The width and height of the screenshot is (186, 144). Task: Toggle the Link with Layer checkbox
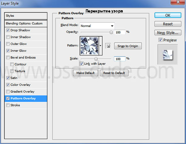82,64
